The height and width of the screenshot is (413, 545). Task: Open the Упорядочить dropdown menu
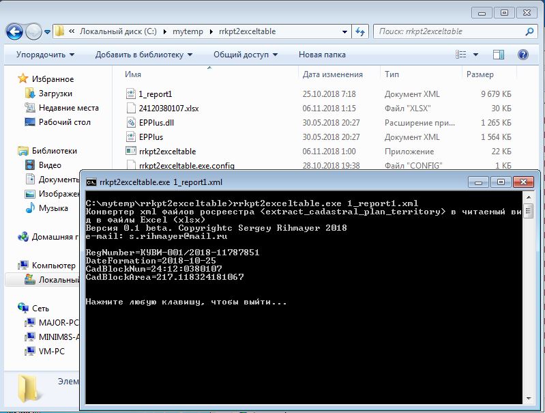46,55
